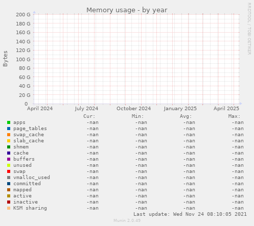Screen dimensions: 254x226
Task: Click the 'Min:' column header
Action: 137,116
